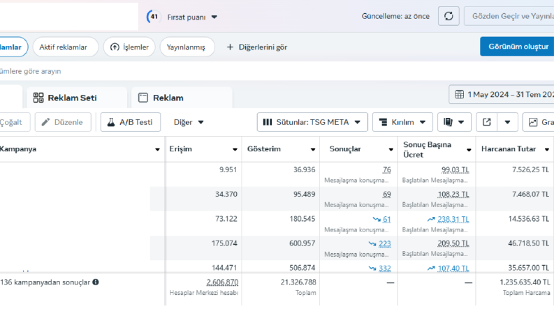The image size is (554, 311).
Task: Open the export options arrow dropdown
Action: tap(507, 122)
